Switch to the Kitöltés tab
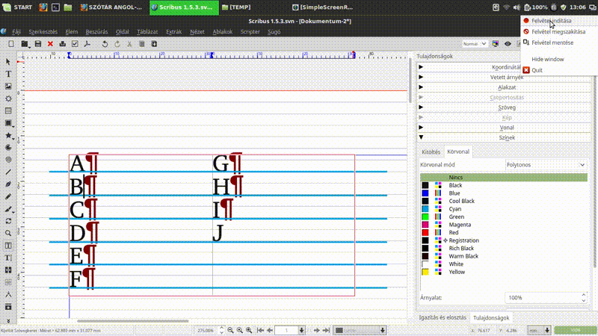This screenshot has width=598, height=336. 431,152
